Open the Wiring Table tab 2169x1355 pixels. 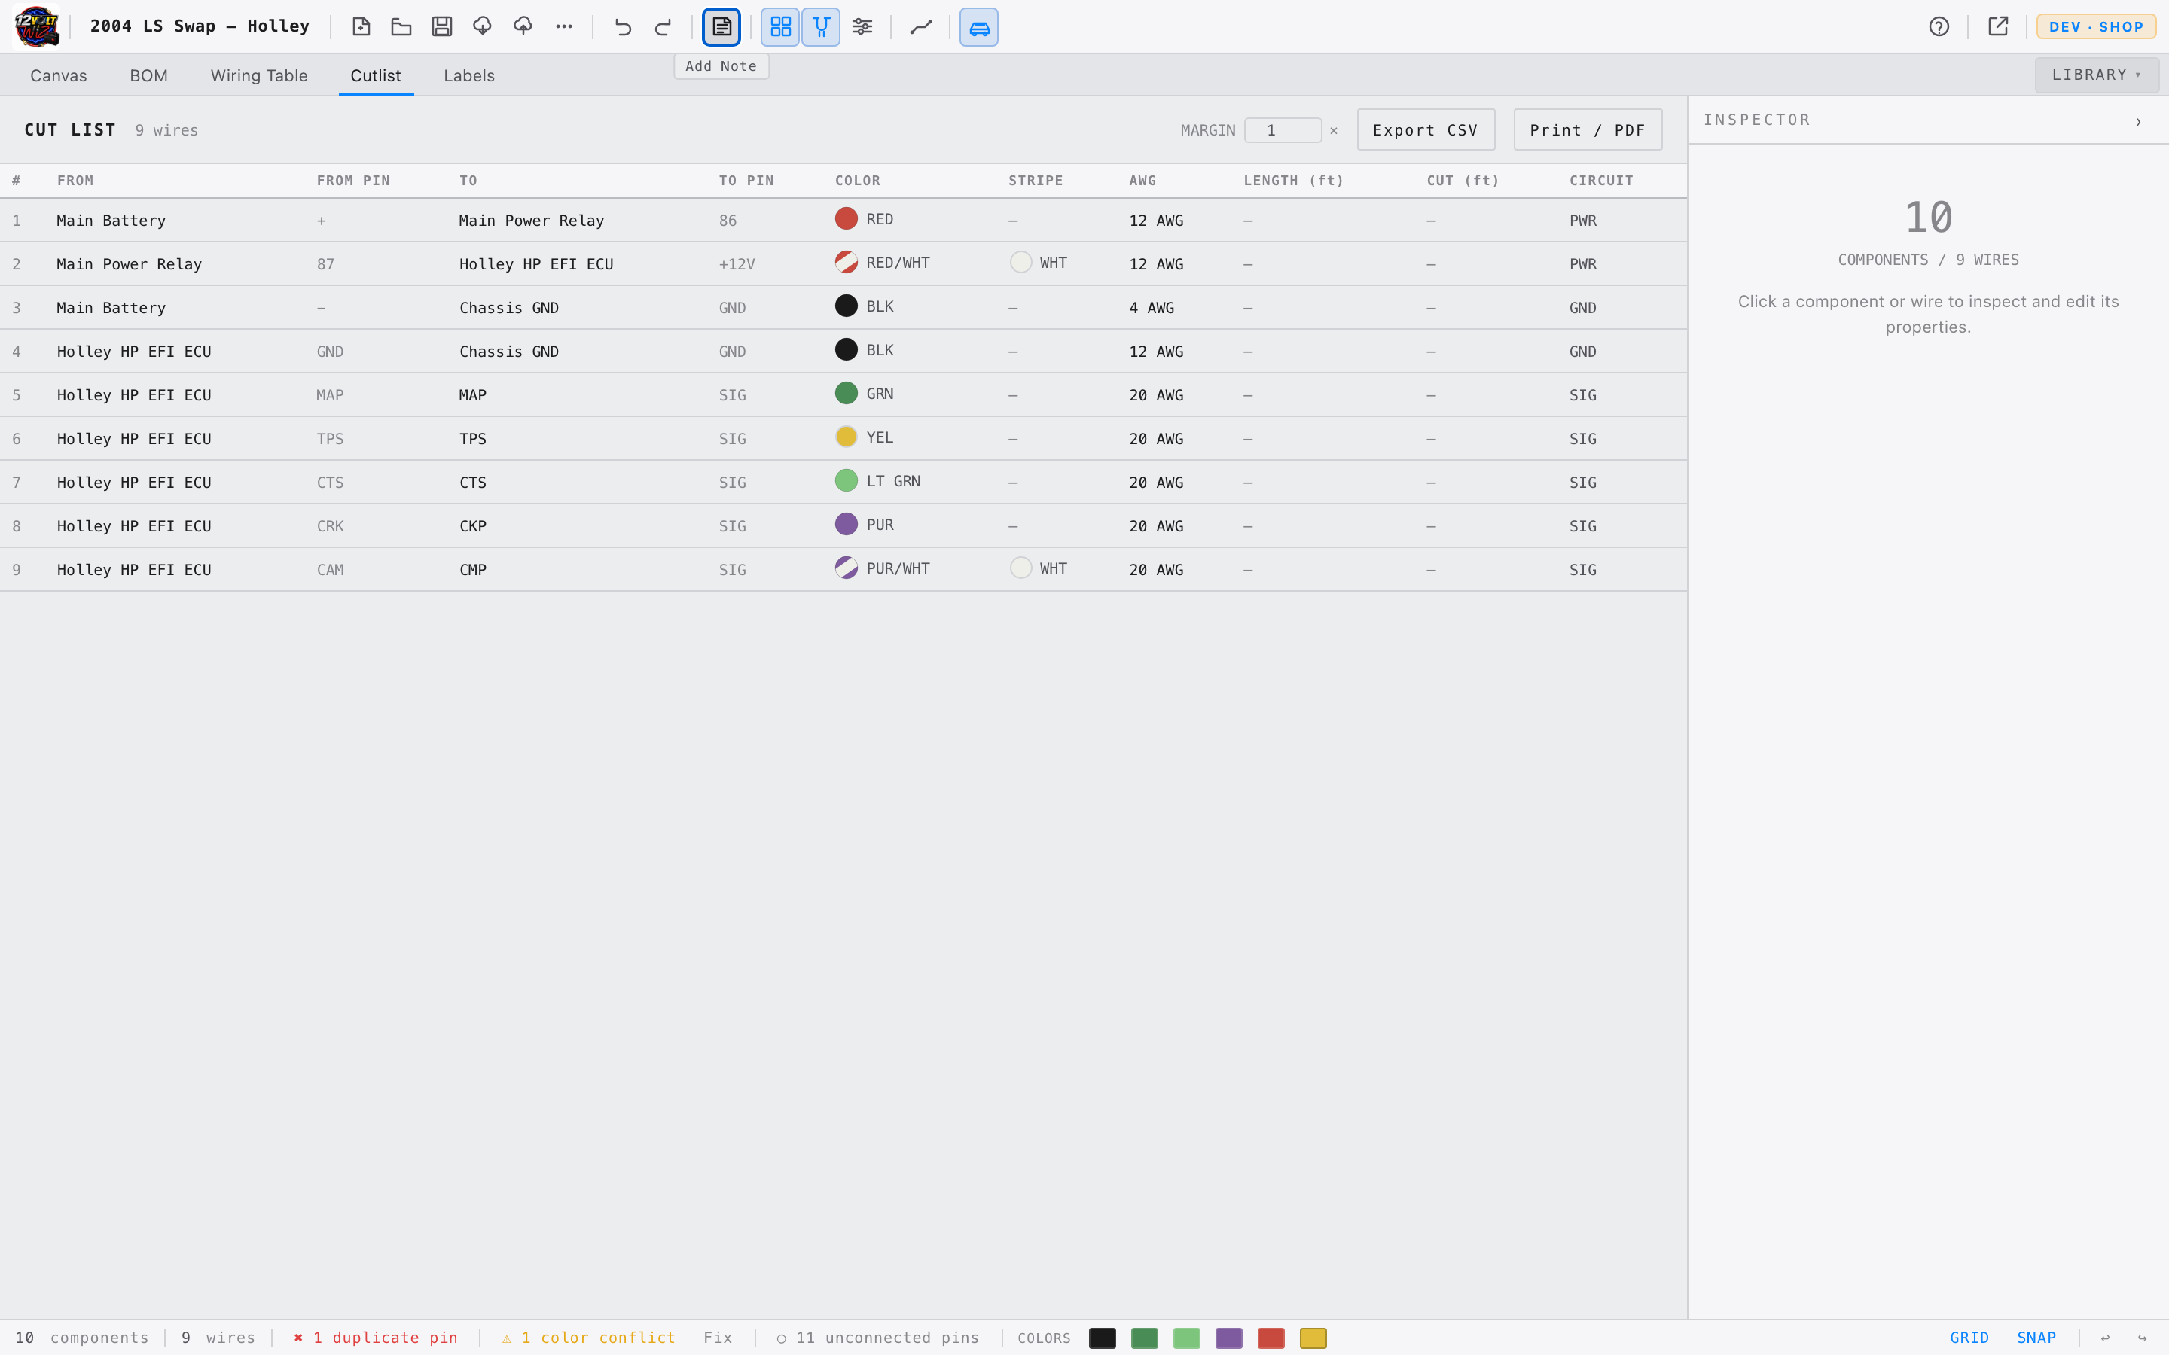(259, 75)
